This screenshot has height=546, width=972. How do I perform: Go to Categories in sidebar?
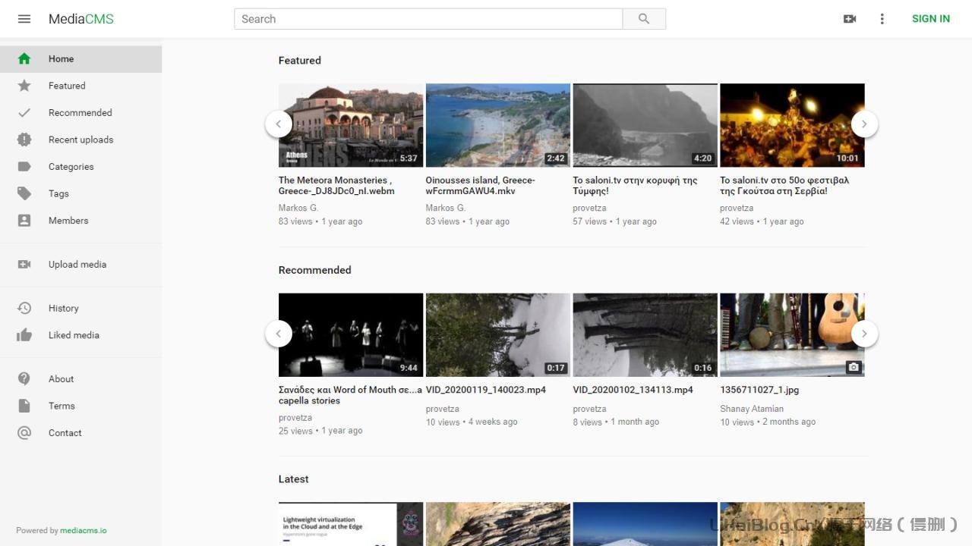coord(71,167)
